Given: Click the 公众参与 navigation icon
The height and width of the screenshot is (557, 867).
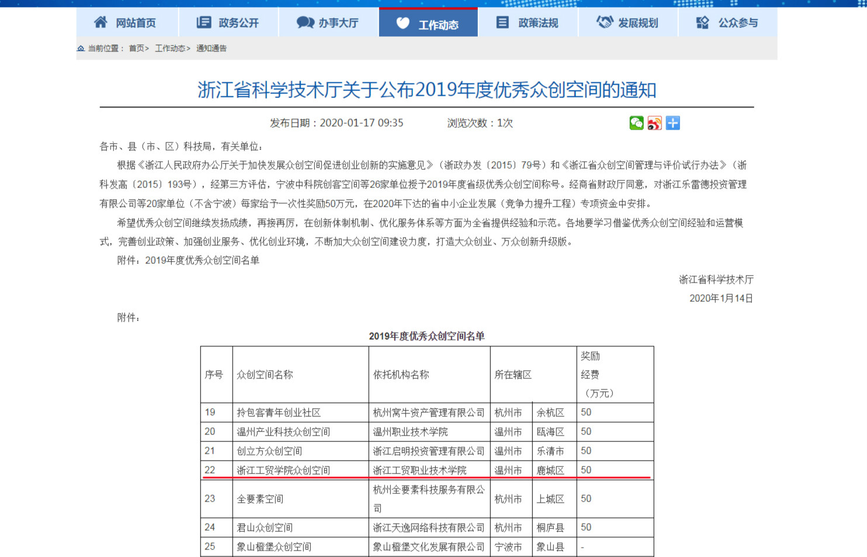Looking at the screenshot, I should tap(703, 22).
